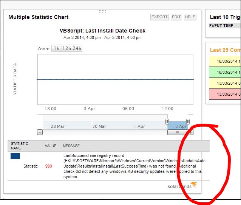Click the STATISTIC DATA axis title

tap(15, 79)
